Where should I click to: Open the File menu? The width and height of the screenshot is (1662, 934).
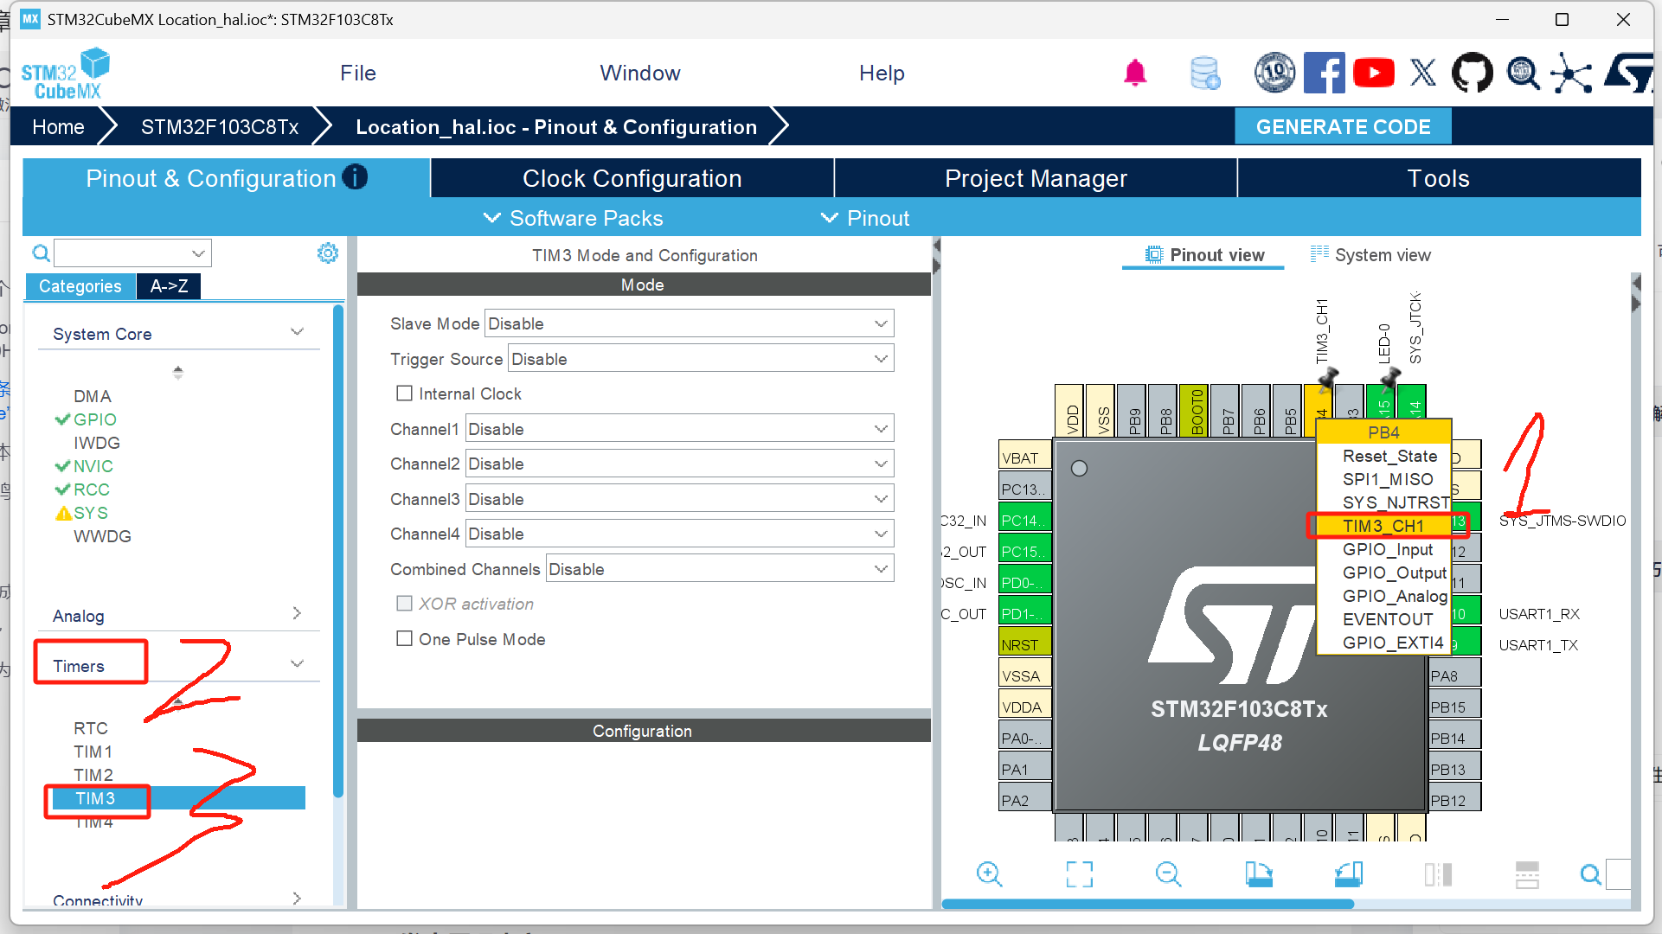click(357, 74)
